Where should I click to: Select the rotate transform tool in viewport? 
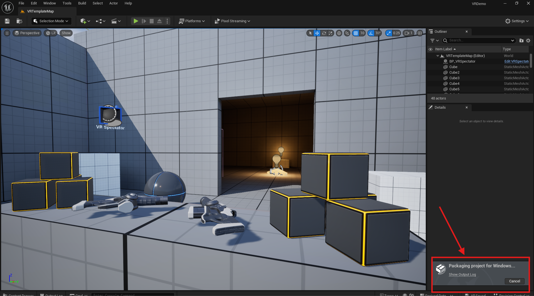324,33
